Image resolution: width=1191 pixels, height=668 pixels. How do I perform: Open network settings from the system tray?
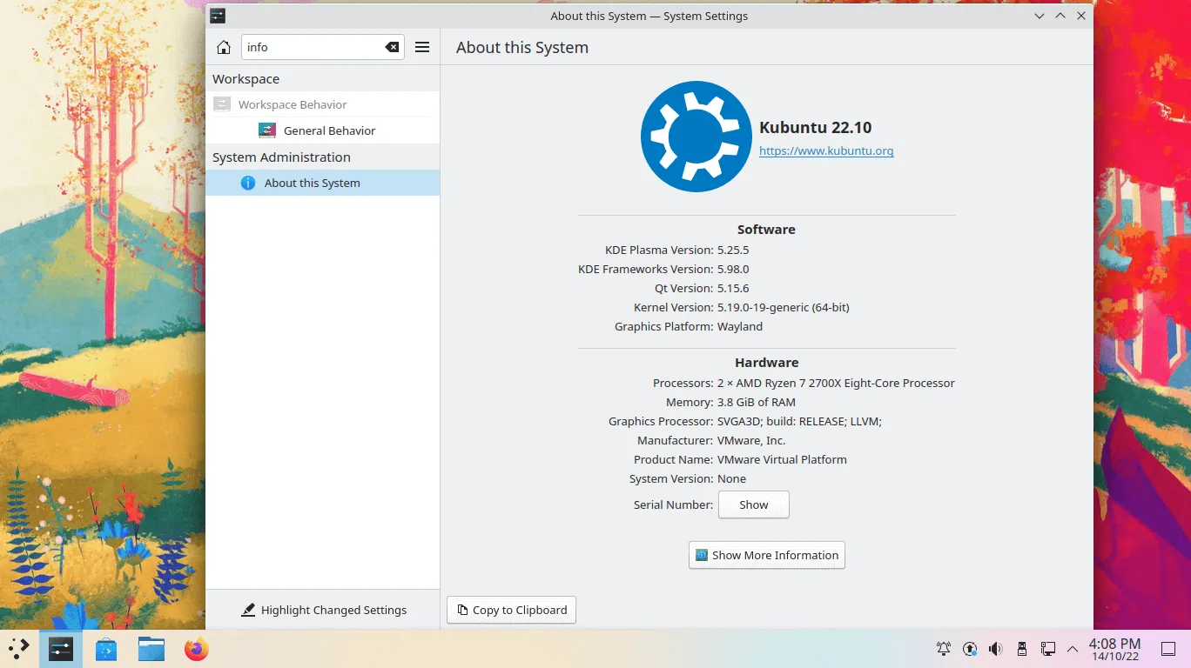(1047, 649)
